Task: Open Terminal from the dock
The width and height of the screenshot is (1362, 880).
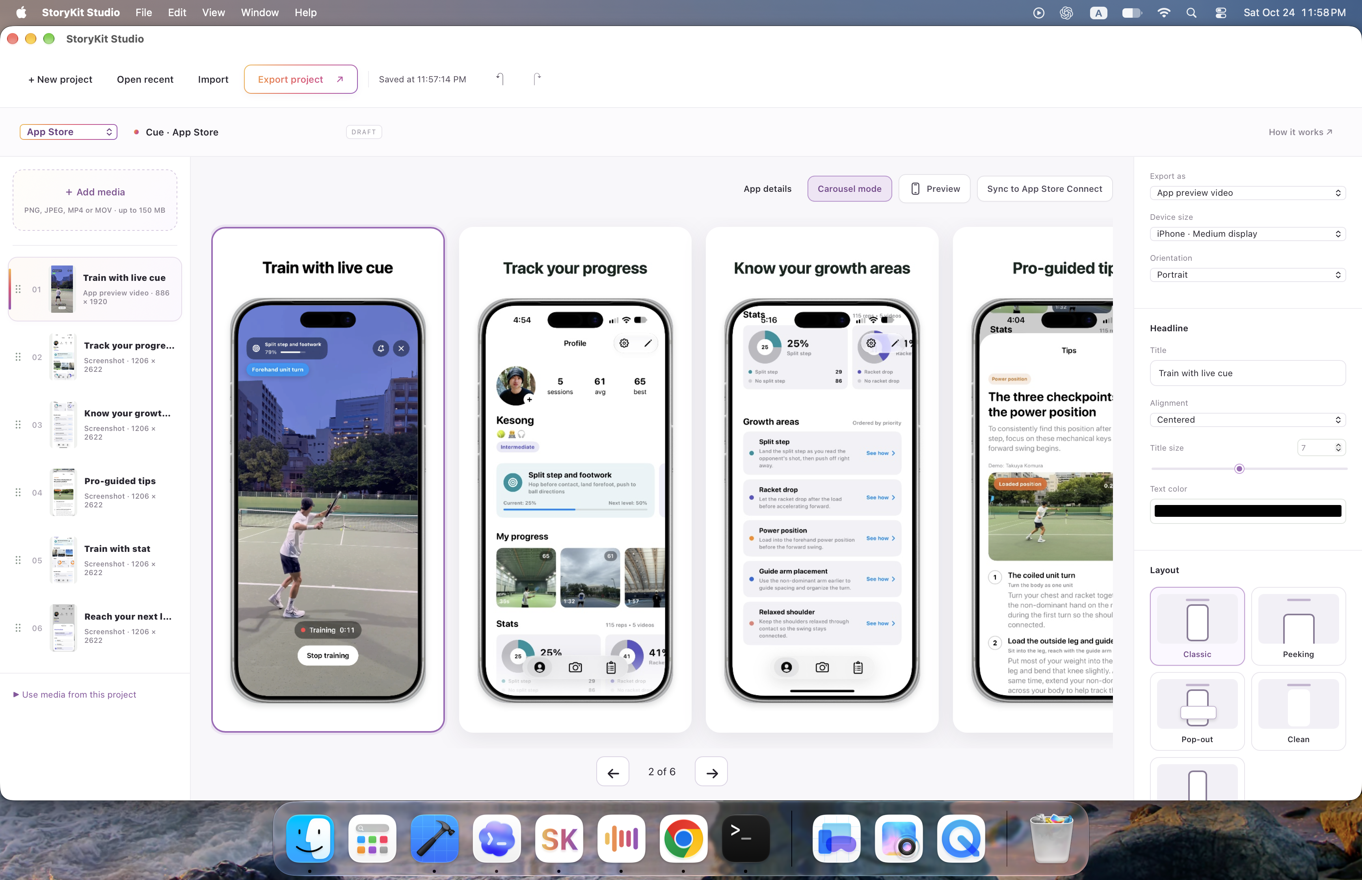Action: pyautogui.click(x=746, y=838)
